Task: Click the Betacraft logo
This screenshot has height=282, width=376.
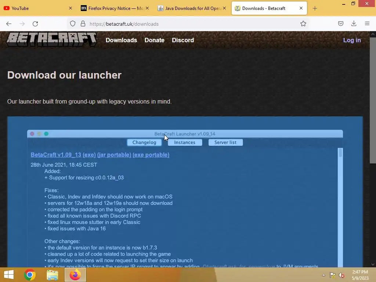Action: (x=51, y=40)
